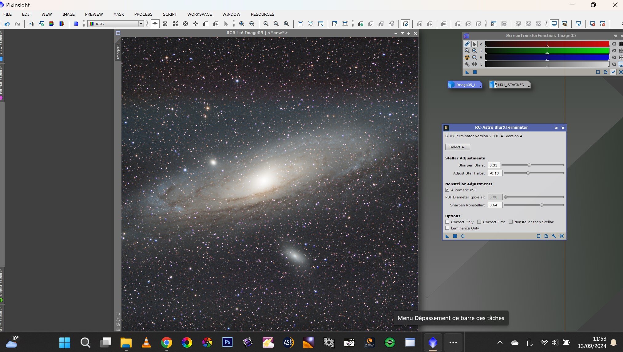Image resolution: width=623 pixels, height=352 pixels.
Task: Reset the STF red channel with its clear arrow
Action: [x=614, y=44]
